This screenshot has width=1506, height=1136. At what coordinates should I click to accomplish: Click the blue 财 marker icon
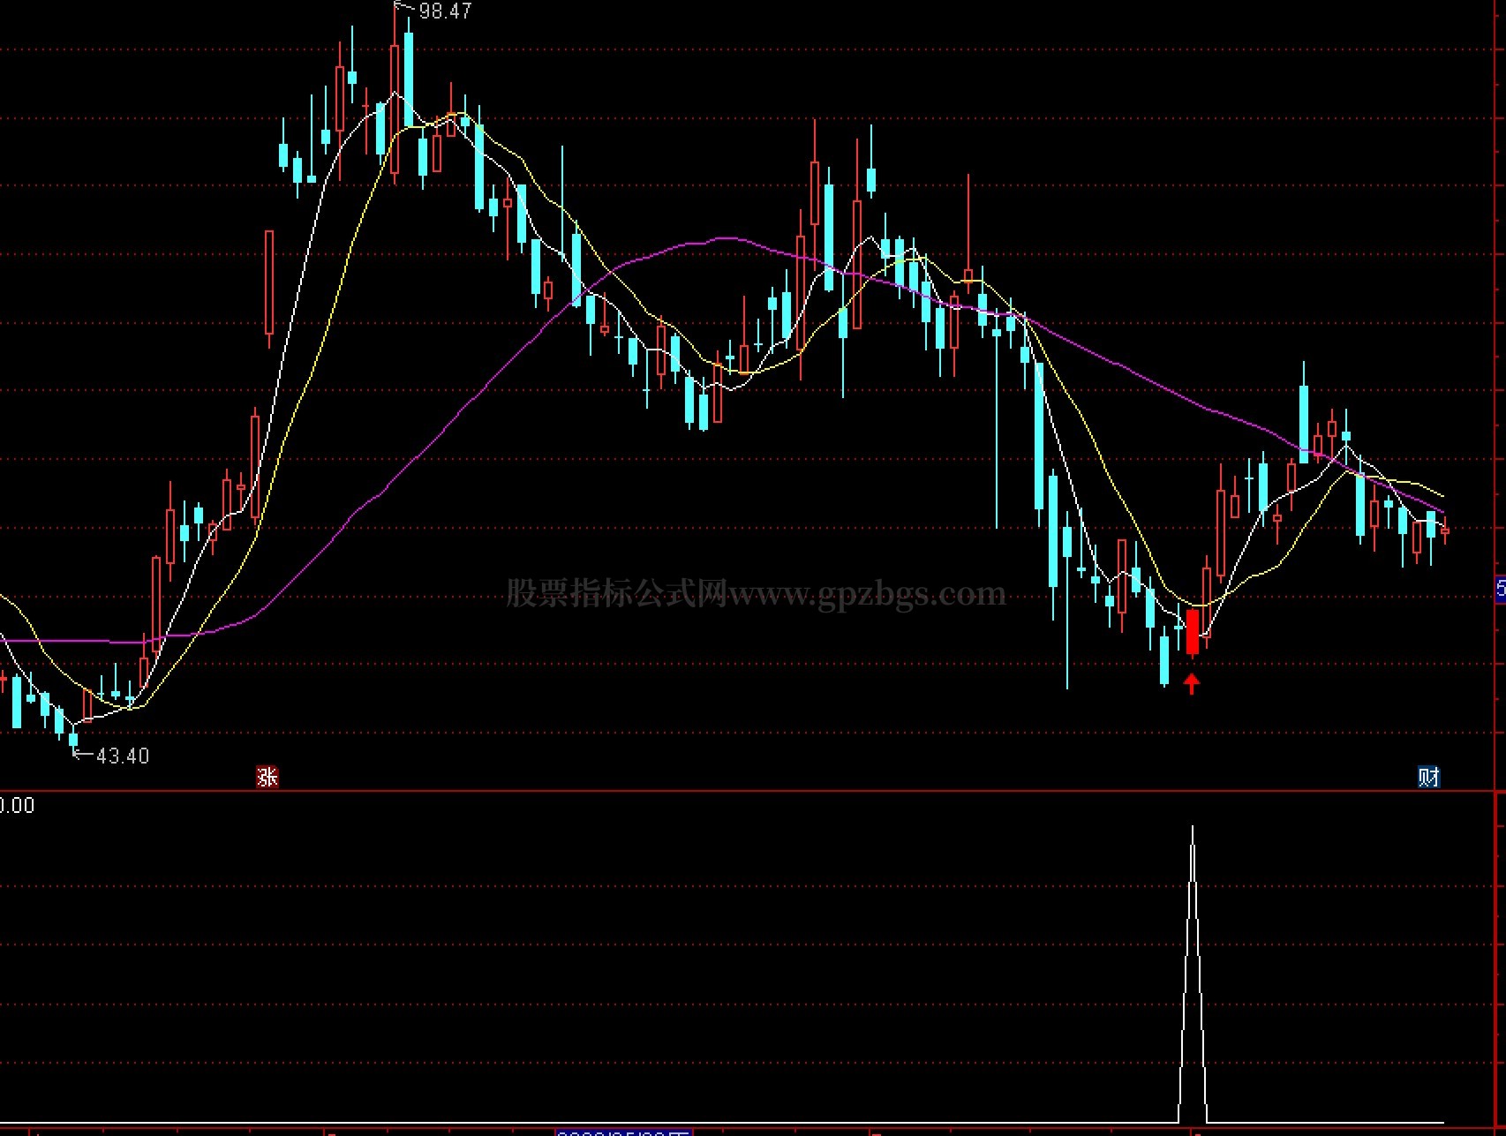[x=1428, y=777]
